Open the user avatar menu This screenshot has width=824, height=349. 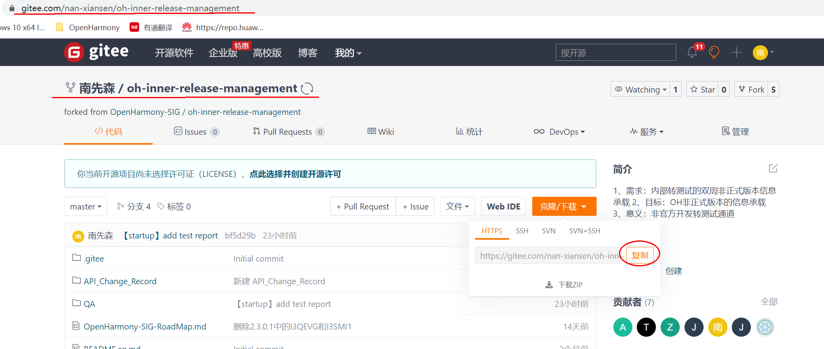[x=763, y=52]
